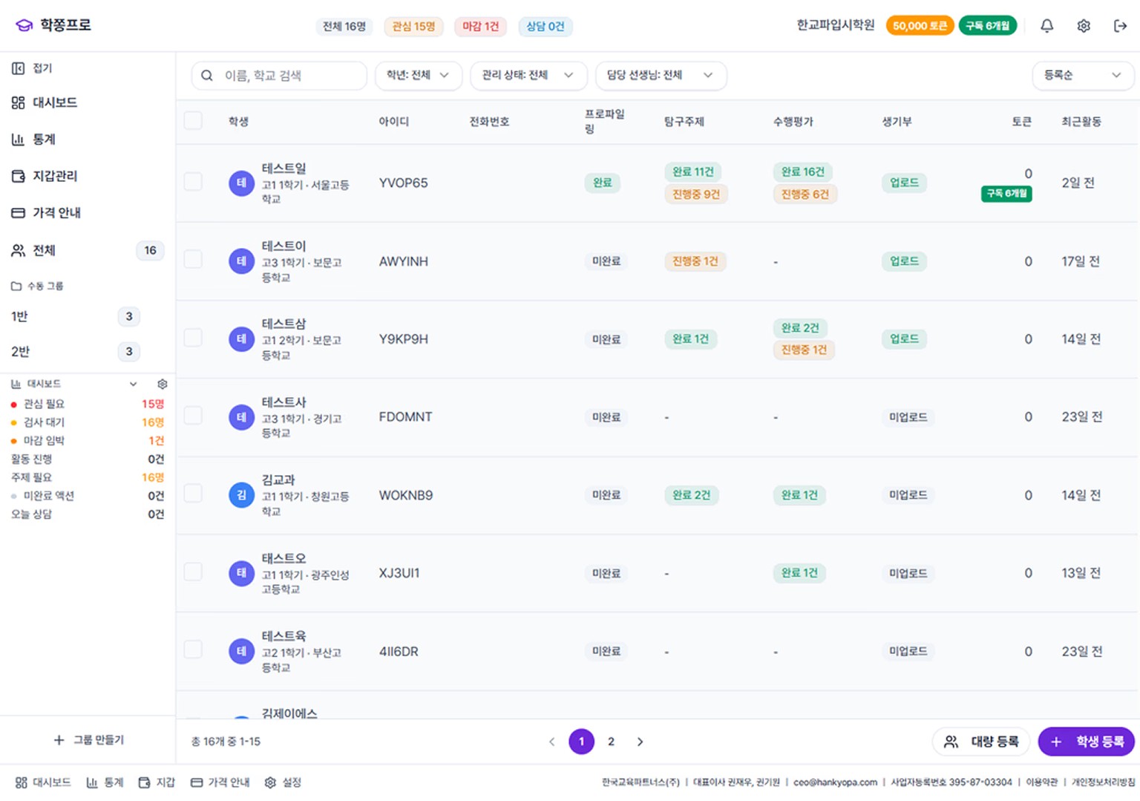Viewport: 1140px width, 801px height.
Task: Open the 개인정보처리방침 footer link
Action: click(1104, 782)
